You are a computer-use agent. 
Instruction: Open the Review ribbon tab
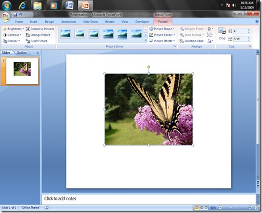point(110,21)
